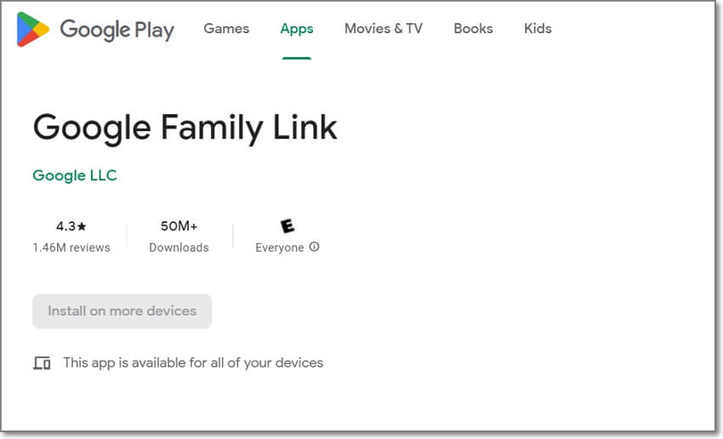This screenshot has width=723, height=439.
Task: Open the Kids tab
Action: [x=538, y=29]
